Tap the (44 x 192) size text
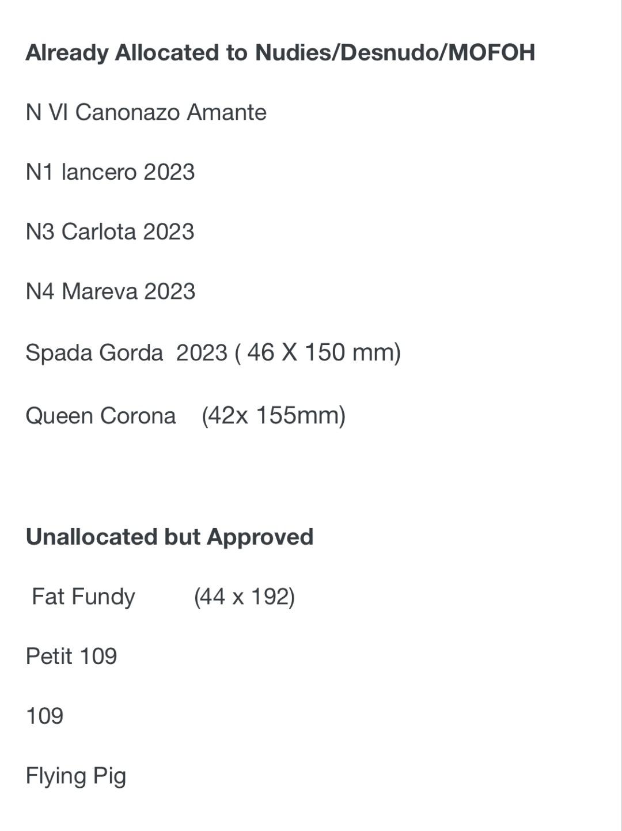Viewport: 622px width, 831px height. click(244, 597)
